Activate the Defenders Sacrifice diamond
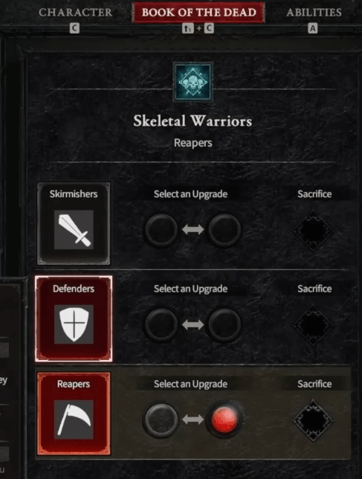362x479 pixels. 314,325
